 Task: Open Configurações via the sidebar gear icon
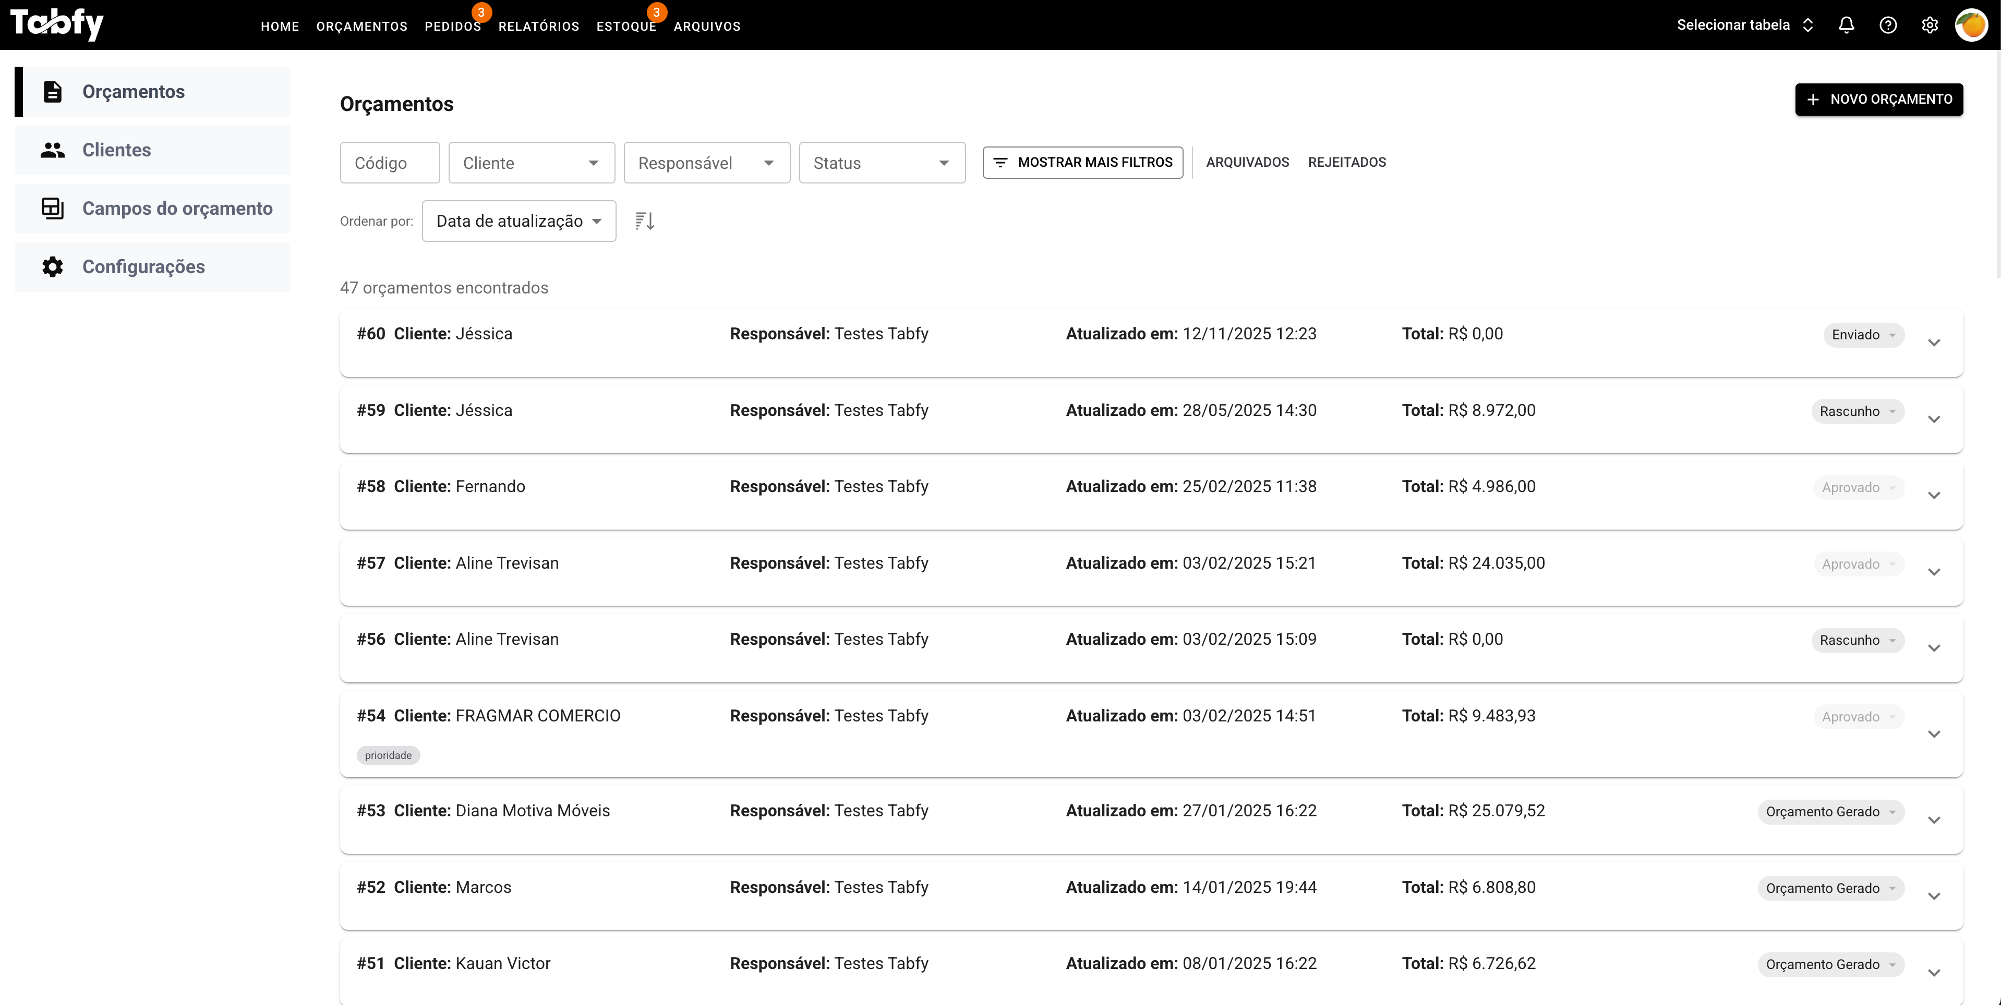52,266
